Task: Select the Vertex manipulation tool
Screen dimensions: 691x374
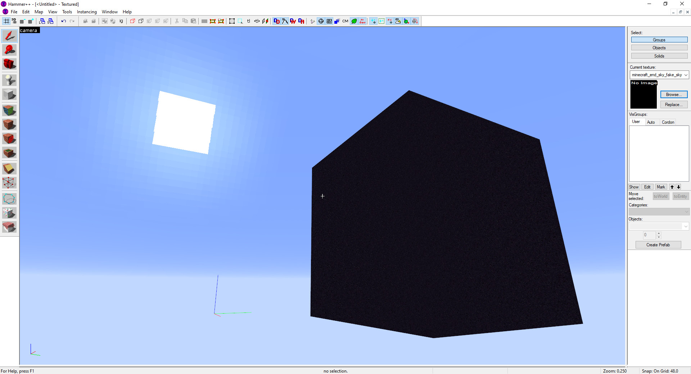Action: [9, 183]
